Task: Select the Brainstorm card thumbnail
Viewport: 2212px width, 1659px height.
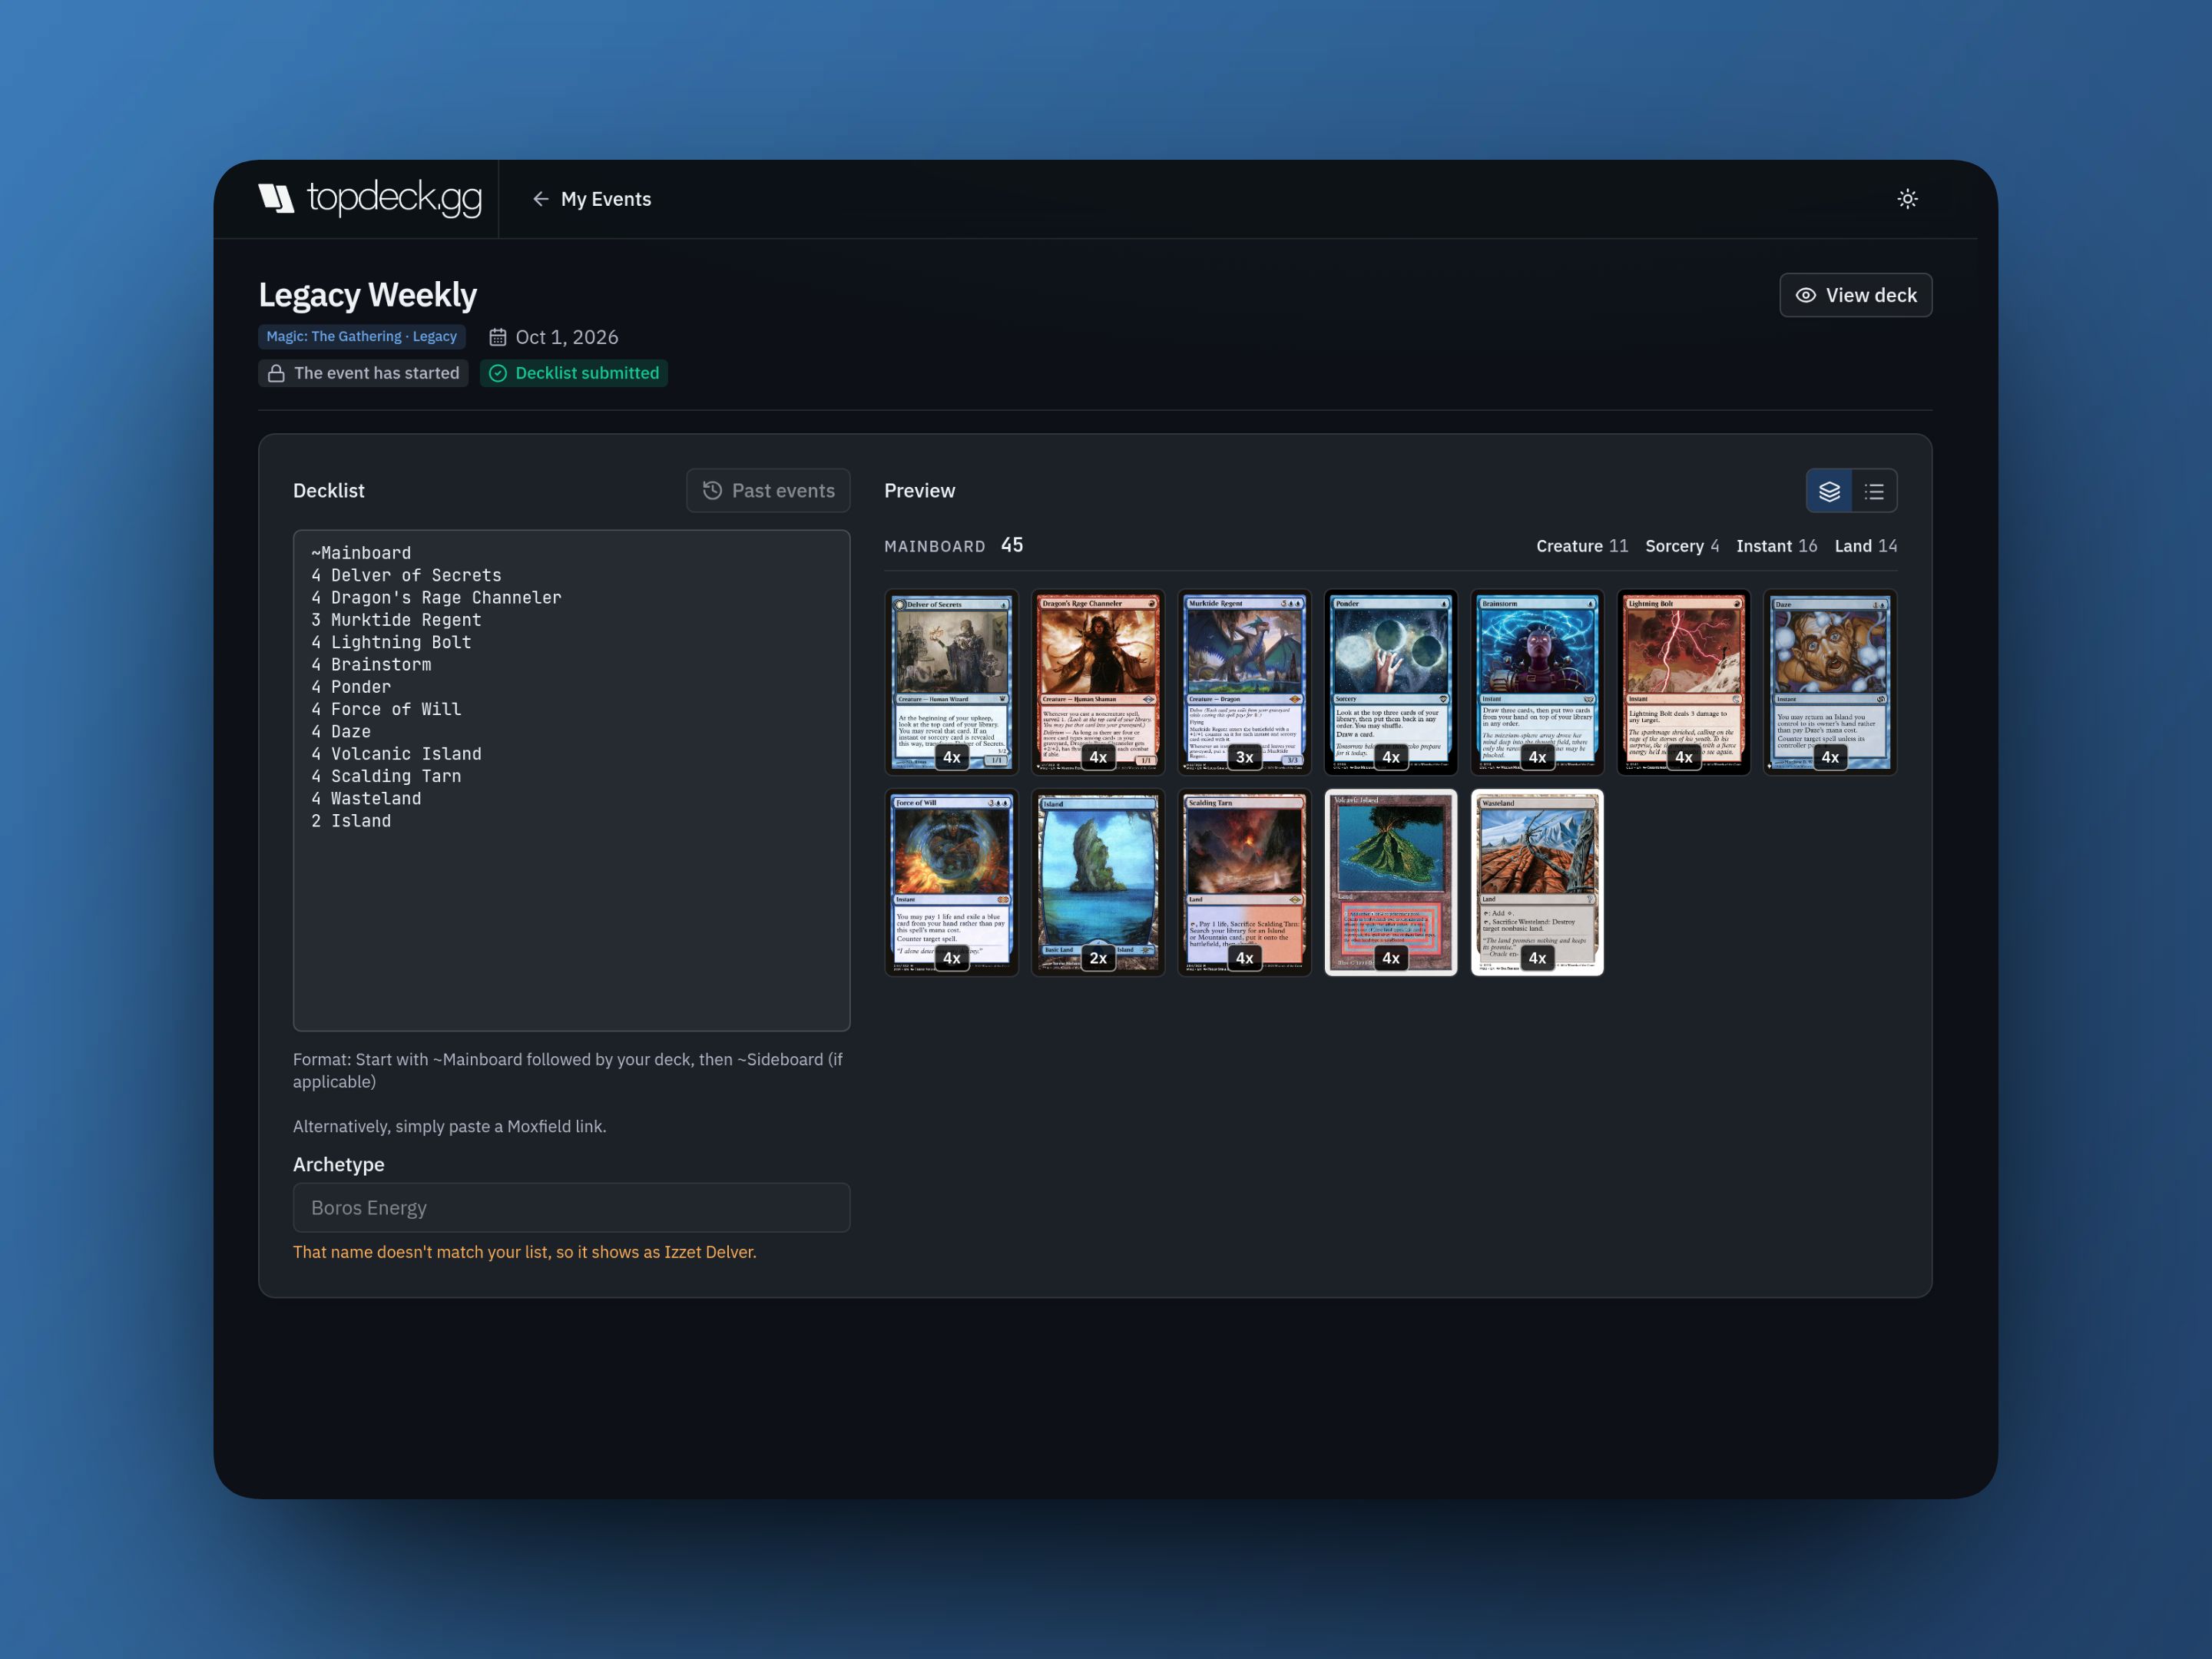Action: point(1537,683)
